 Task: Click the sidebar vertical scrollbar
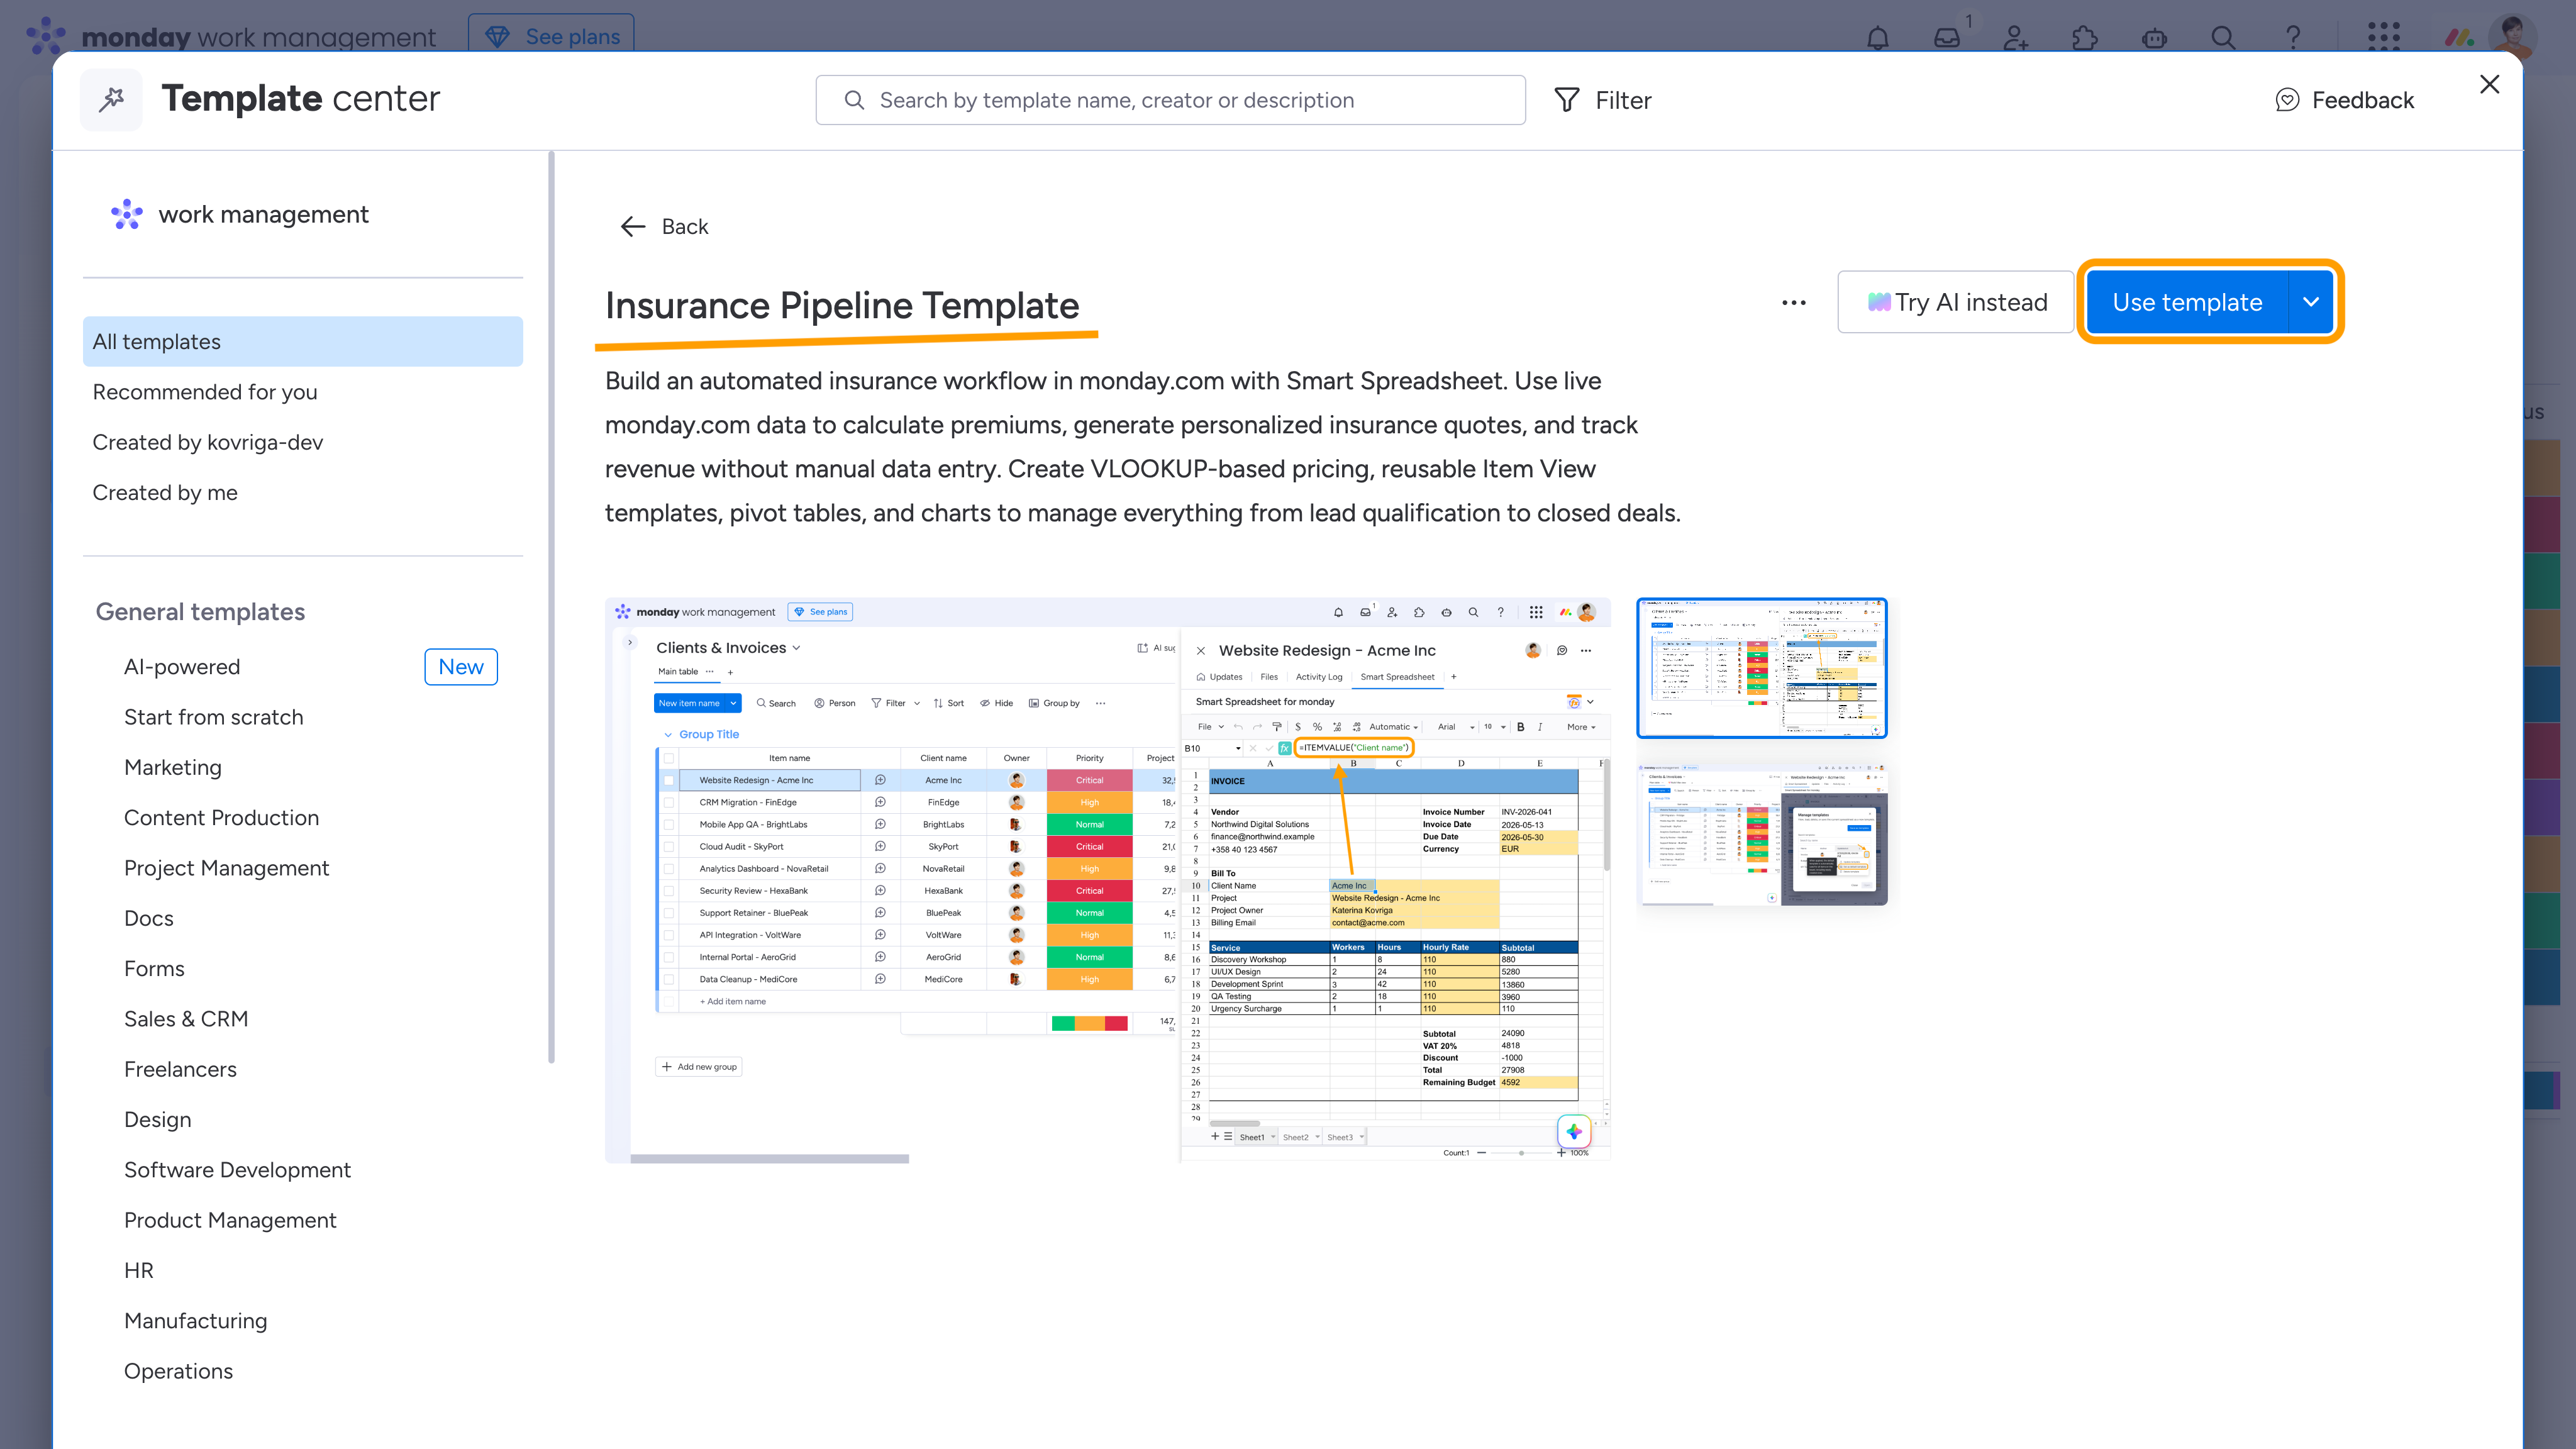coord(551,608)
